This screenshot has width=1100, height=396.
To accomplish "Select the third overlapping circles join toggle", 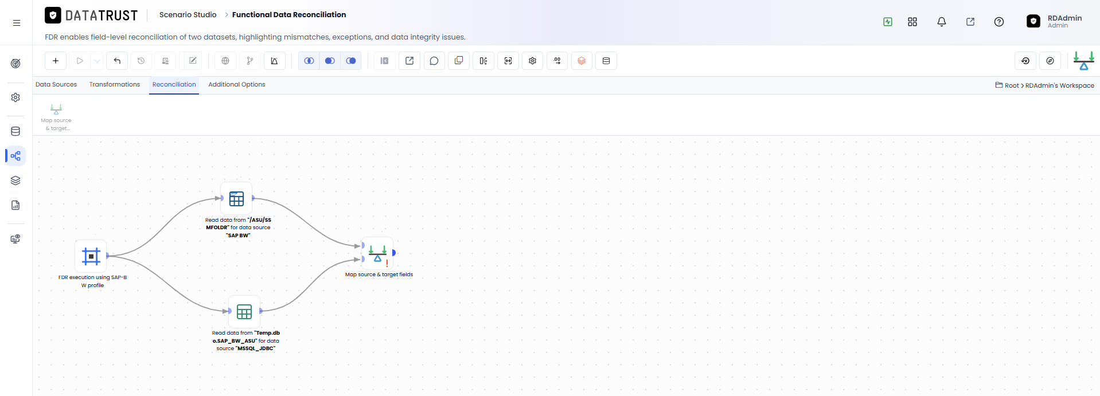I will (351, 61).
